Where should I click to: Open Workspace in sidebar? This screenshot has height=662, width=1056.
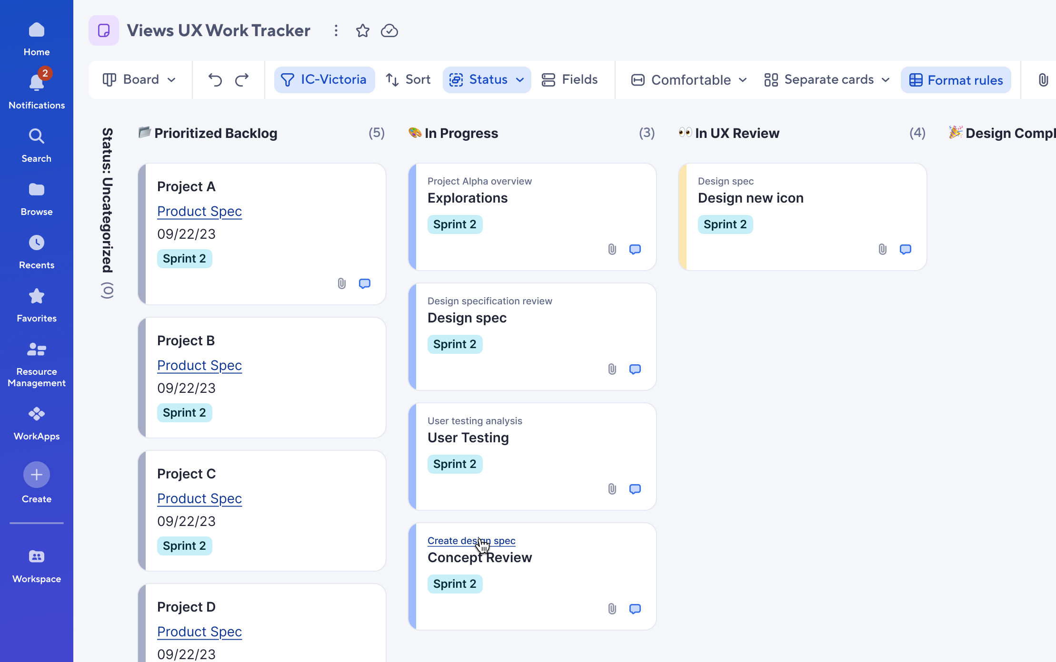[37, 566]
